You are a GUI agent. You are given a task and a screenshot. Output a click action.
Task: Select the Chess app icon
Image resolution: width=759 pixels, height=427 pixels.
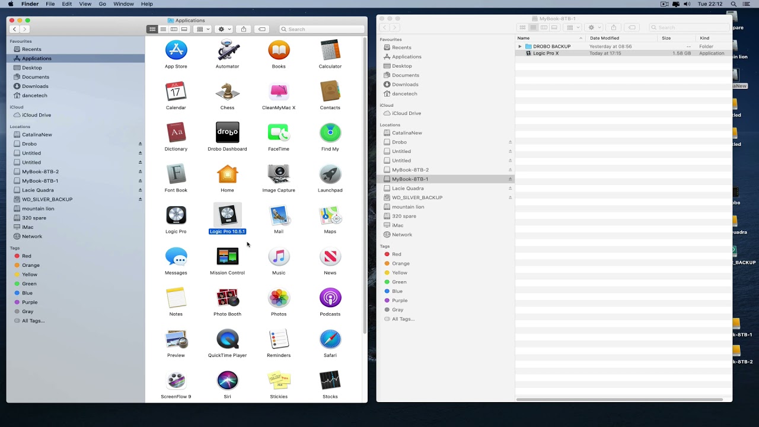pyautogui.click(x=227, y=92)
